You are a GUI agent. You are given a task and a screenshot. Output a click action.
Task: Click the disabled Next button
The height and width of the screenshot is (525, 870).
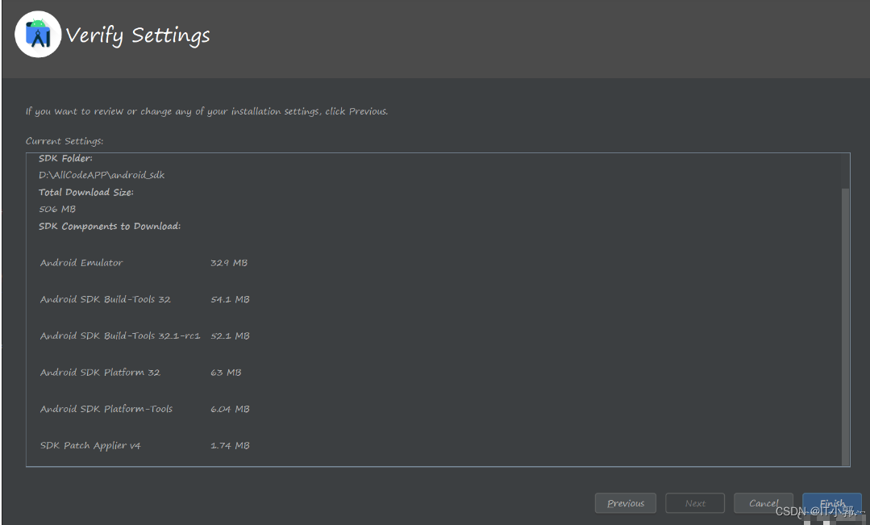(695, 502)
